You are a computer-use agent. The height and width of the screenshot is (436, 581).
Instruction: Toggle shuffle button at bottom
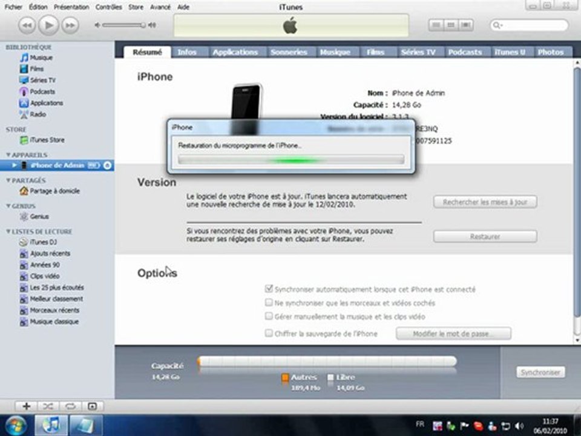click(x=48, y=406)
